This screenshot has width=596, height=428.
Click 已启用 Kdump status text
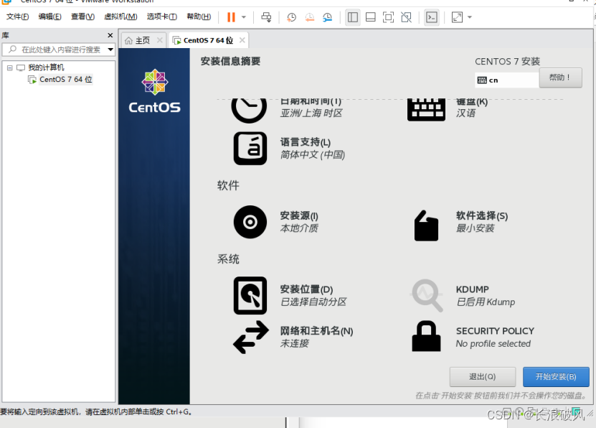pos(486,302)
